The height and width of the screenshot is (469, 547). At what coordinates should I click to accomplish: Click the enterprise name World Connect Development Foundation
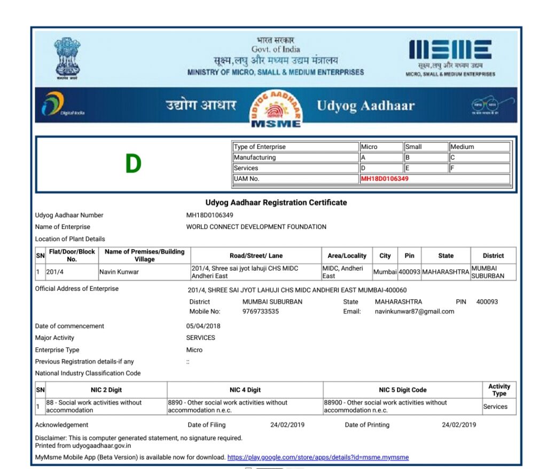(x=256, y=227)
